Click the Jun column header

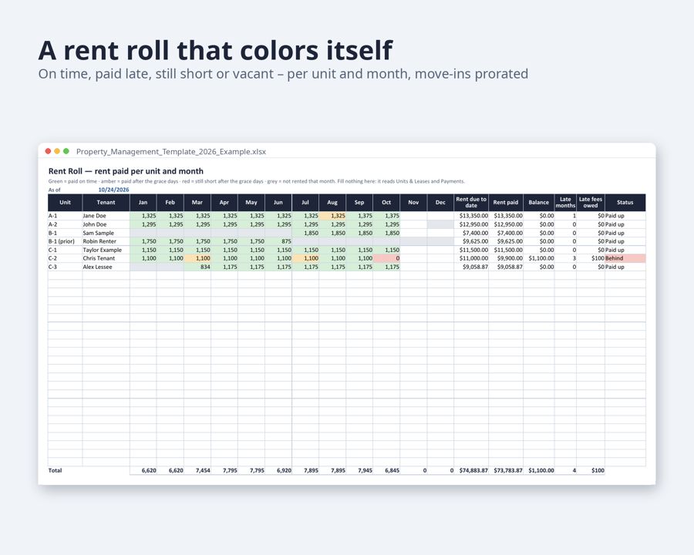(278, 202)
